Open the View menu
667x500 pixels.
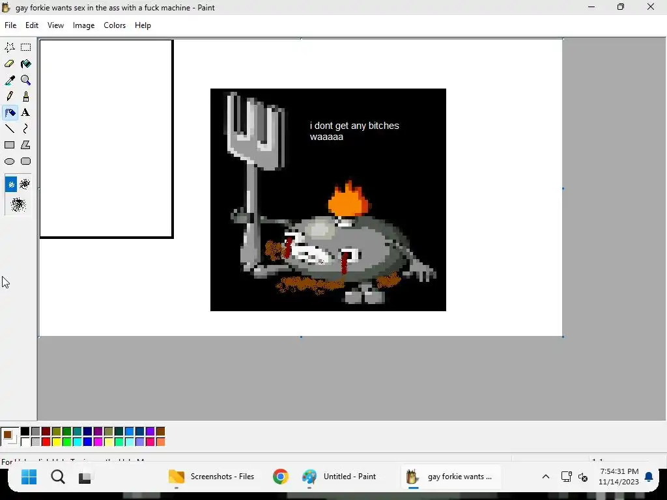coord(56,25)
